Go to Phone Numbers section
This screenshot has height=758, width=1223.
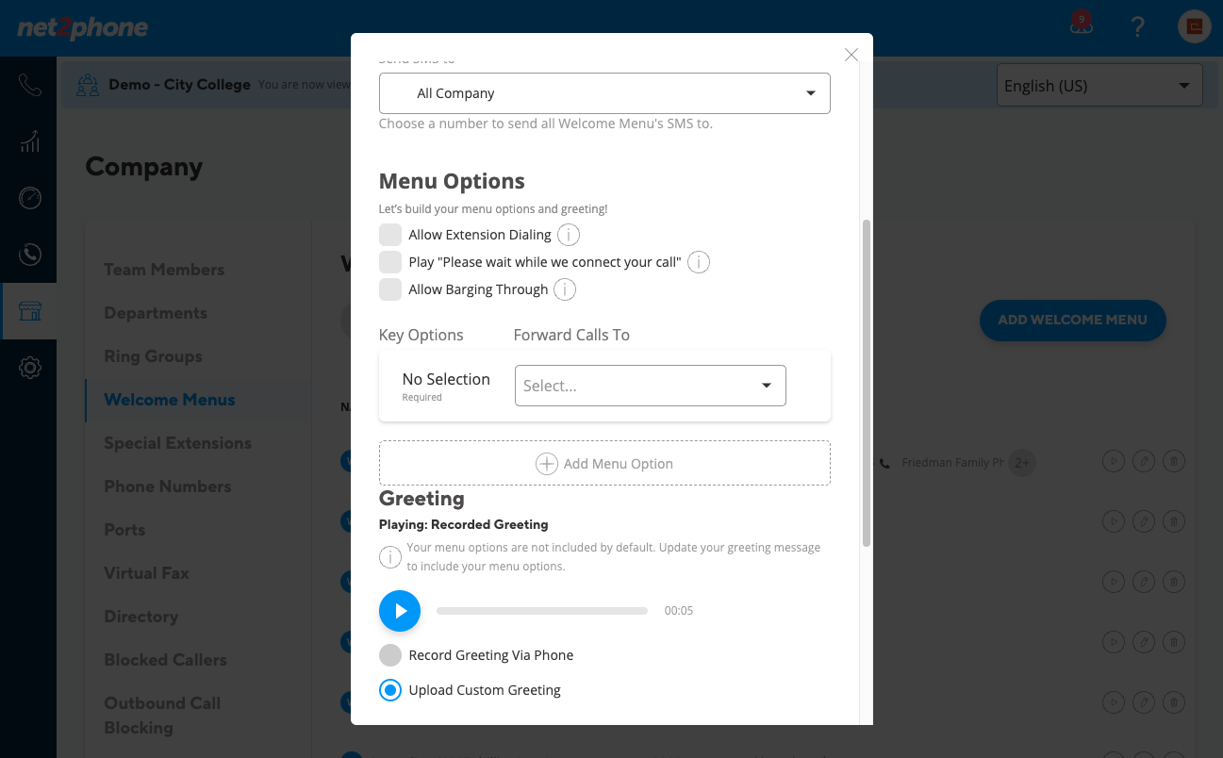[168, 486]
